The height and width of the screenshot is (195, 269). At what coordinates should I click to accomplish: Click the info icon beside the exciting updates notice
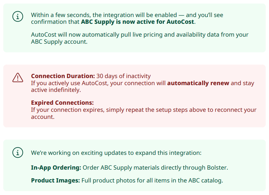pyautogui.click(x=17, y=153)
